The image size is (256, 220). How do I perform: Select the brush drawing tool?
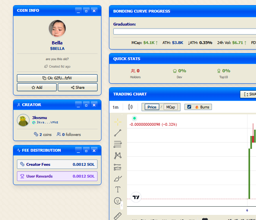tap(118, 178)
